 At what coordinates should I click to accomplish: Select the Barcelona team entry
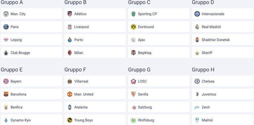(x=31, y=94)
